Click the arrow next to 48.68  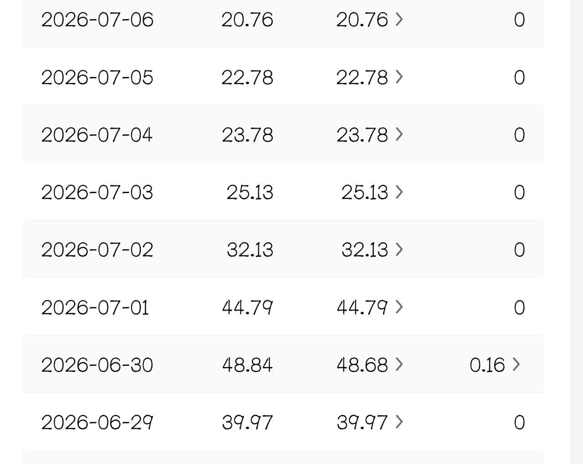(x=399, y=364)
